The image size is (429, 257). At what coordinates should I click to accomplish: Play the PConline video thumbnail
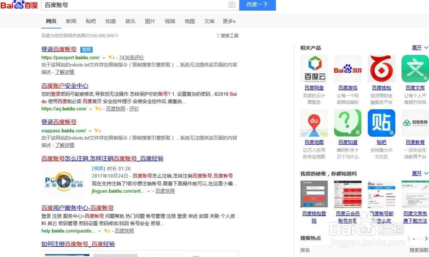tap(63, 181)
